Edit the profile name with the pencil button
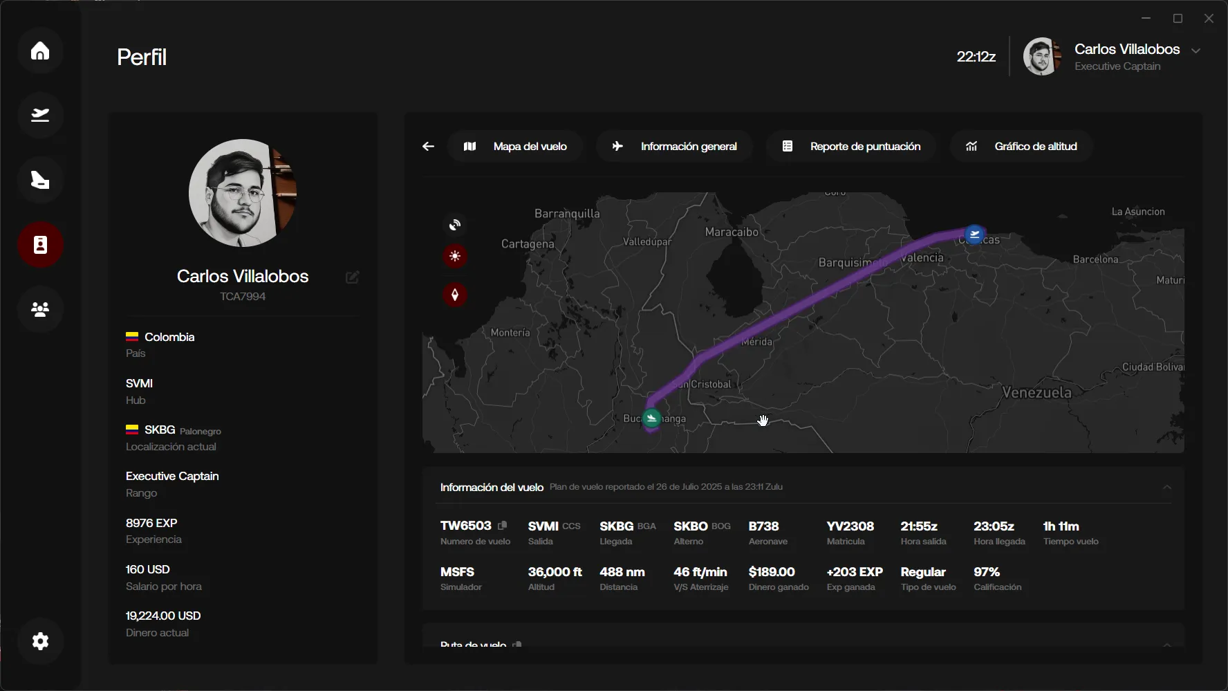This screenshot has height=691, width=1228. pyautogui.click(x=353, y=277)
